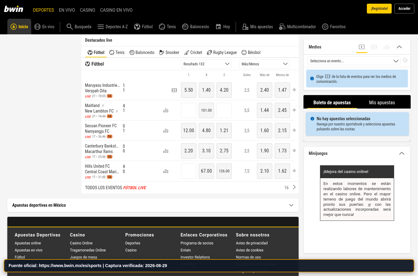Switch to CASINO top menu
Screen dimensions: 418x276
tap(88, 10)
